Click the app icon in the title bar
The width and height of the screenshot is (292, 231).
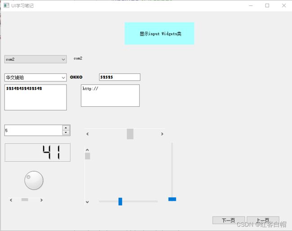6,5
